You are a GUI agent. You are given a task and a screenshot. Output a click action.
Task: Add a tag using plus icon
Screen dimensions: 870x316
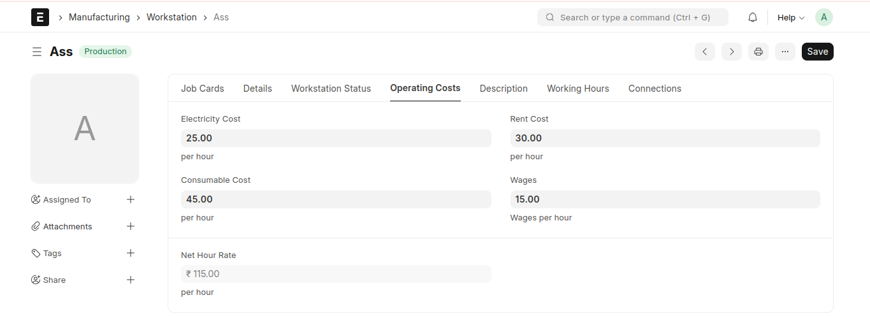(131, 253)
